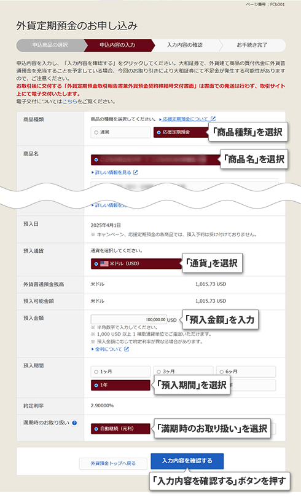
Task: Go to the 申込商品の選択 step
Action: 50,45
